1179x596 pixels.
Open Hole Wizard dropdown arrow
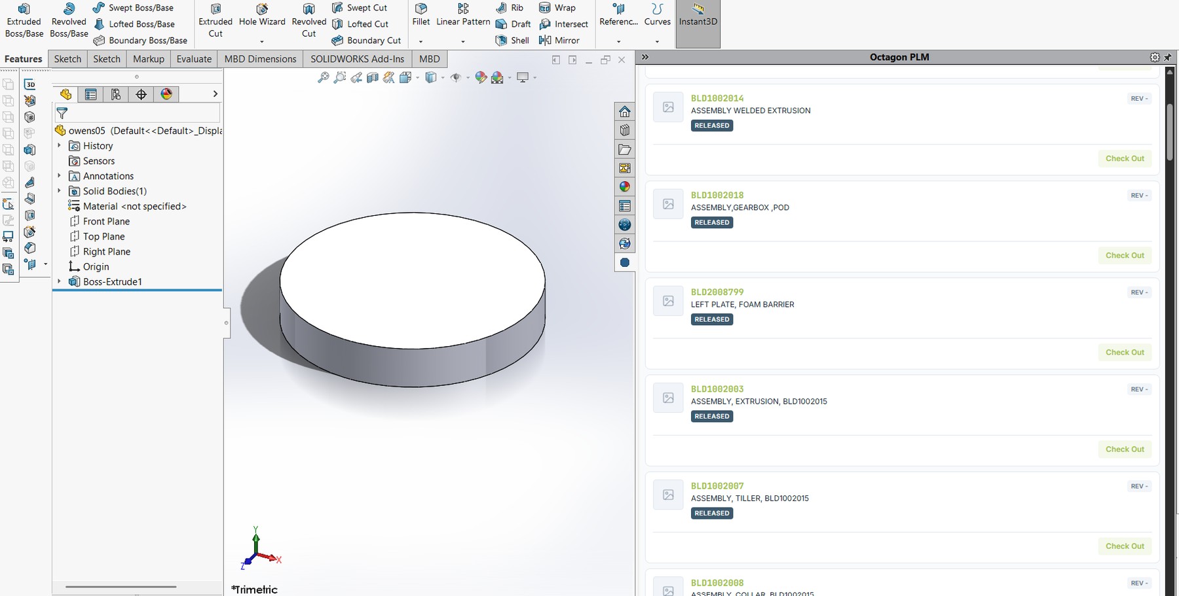[262, 42]
